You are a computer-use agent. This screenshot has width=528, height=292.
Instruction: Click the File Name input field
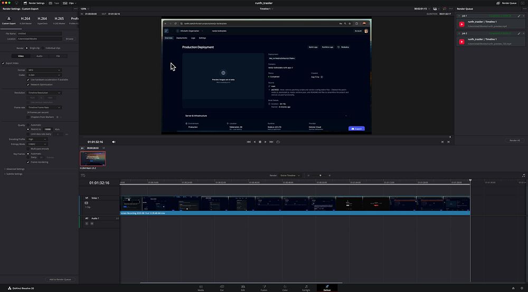40,34
